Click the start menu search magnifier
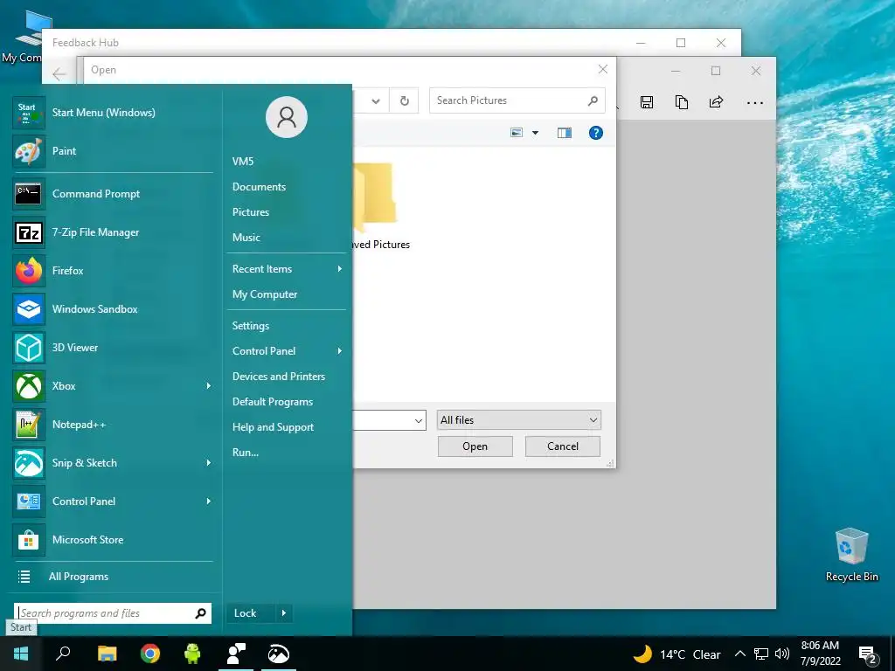895x671 pixels. 200,613
